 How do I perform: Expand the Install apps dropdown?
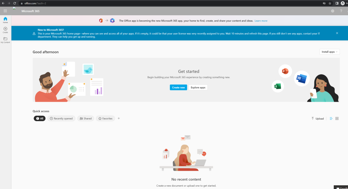coord(330,52)
